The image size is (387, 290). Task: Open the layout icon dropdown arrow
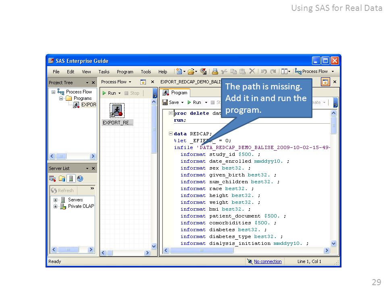point(289,72)
